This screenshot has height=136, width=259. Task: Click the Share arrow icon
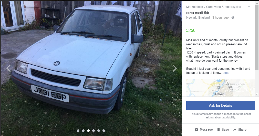pyautogui.click(x=235, y=130)
